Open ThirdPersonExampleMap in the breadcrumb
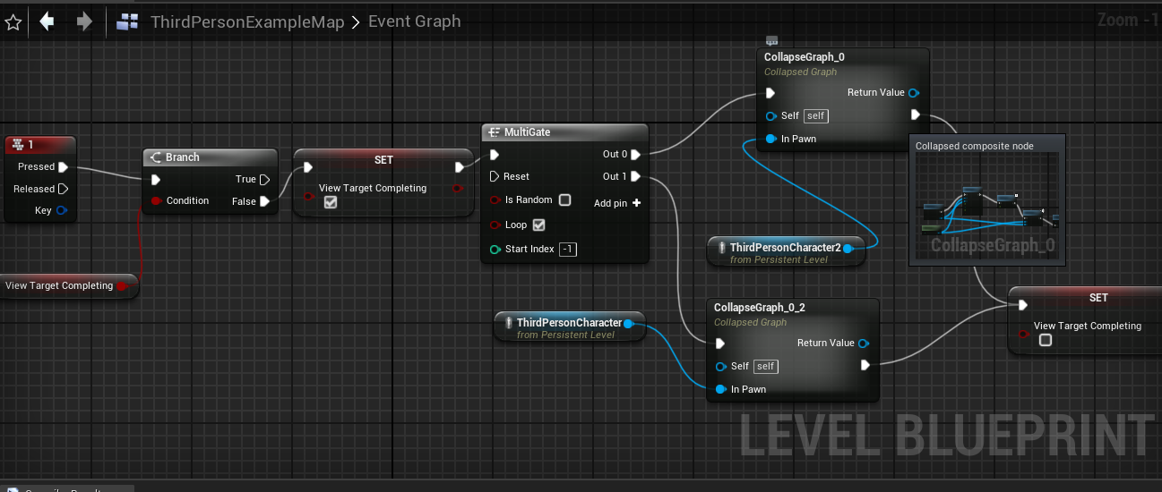Viewport: 1162px width, 492px height. tap(247, 22)
